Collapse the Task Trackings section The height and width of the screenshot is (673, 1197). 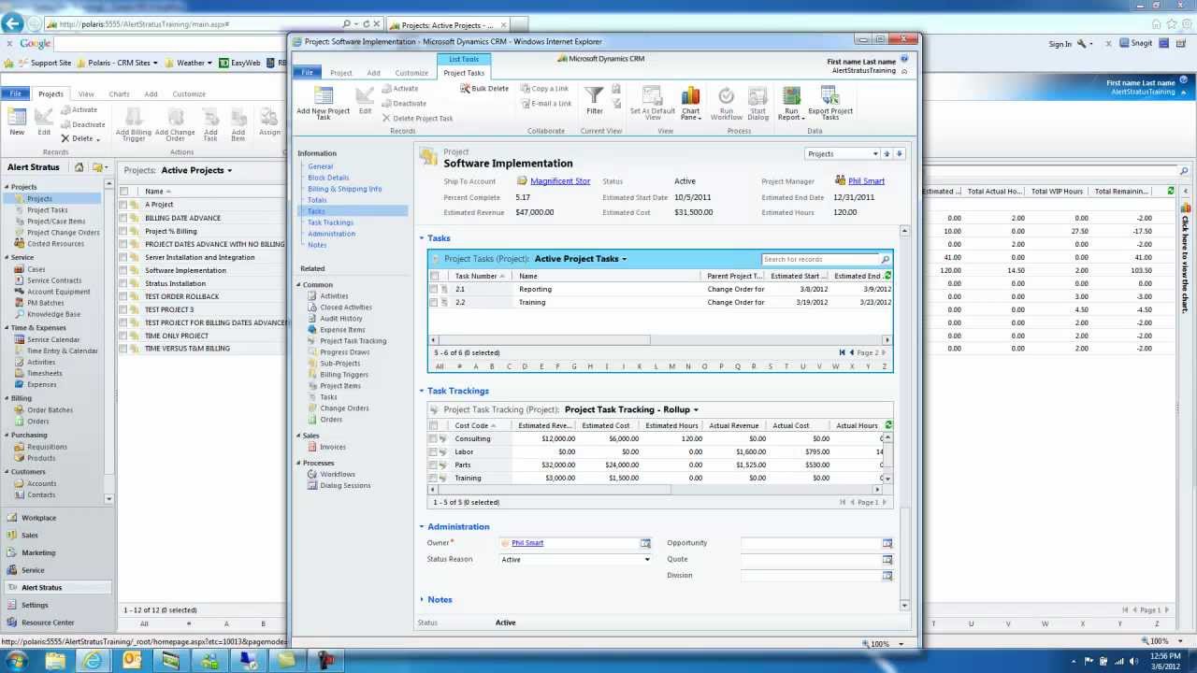point(422,391)
